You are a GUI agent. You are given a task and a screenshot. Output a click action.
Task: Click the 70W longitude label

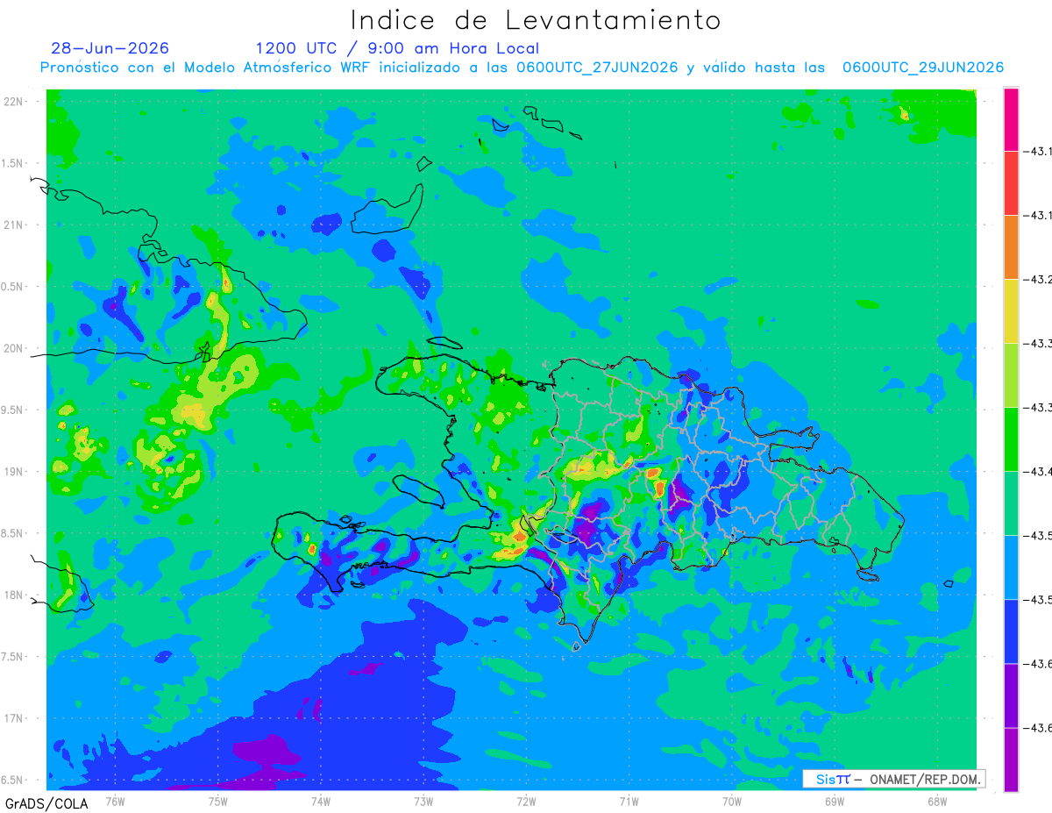pyautogui.click(x=732, y=801)
